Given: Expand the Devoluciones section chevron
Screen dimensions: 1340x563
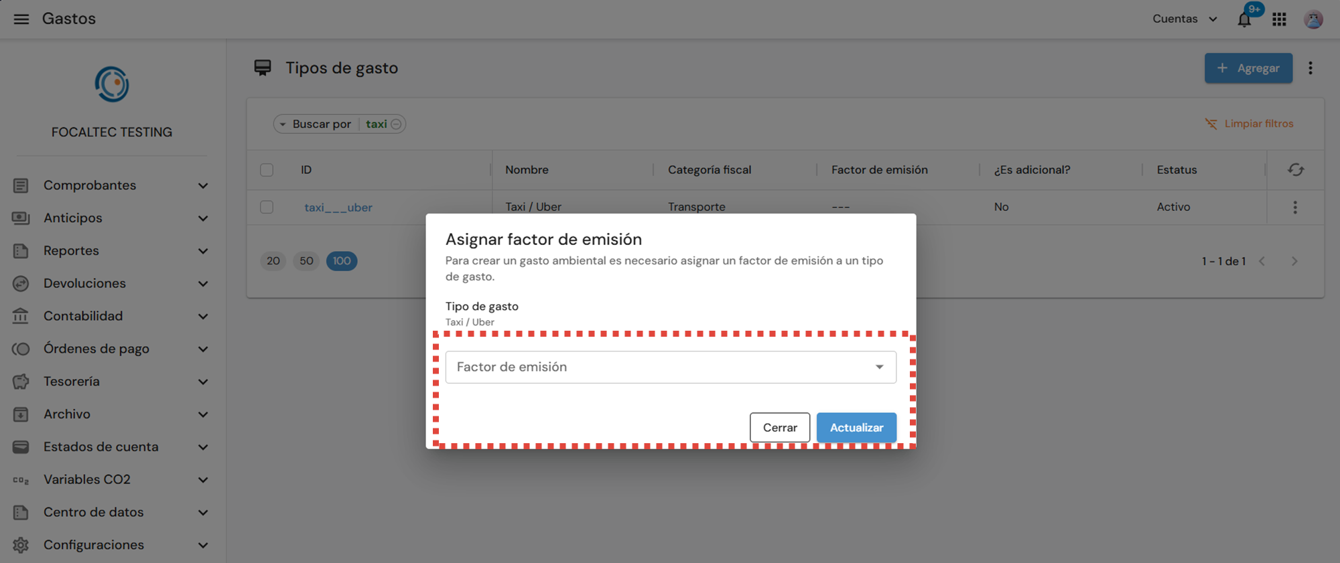Looking at the screenshot, I should tap(203, 285).
